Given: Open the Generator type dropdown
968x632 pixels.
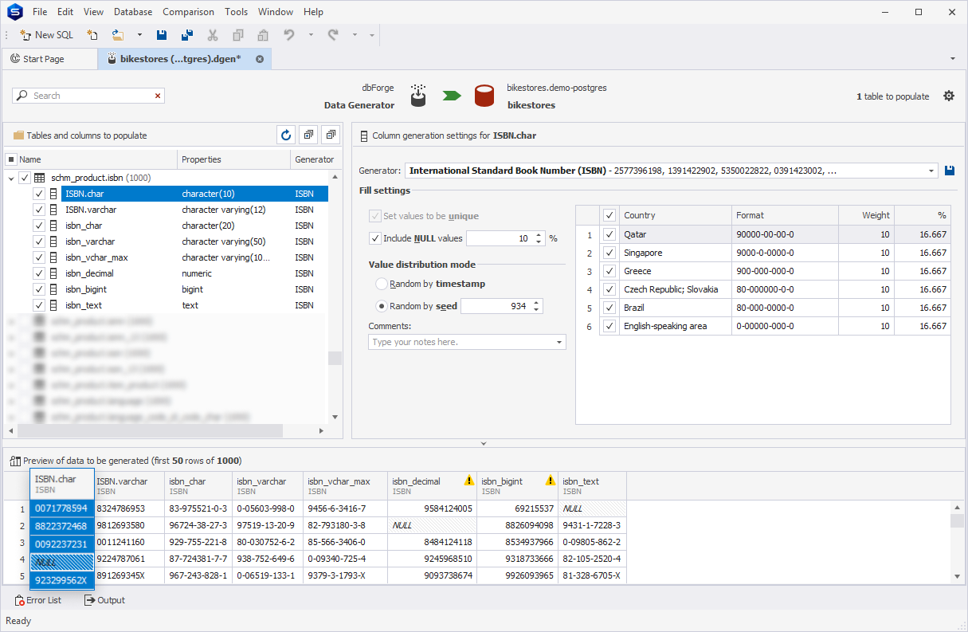Looking at the screenshot, I should [x=932, y=171].
